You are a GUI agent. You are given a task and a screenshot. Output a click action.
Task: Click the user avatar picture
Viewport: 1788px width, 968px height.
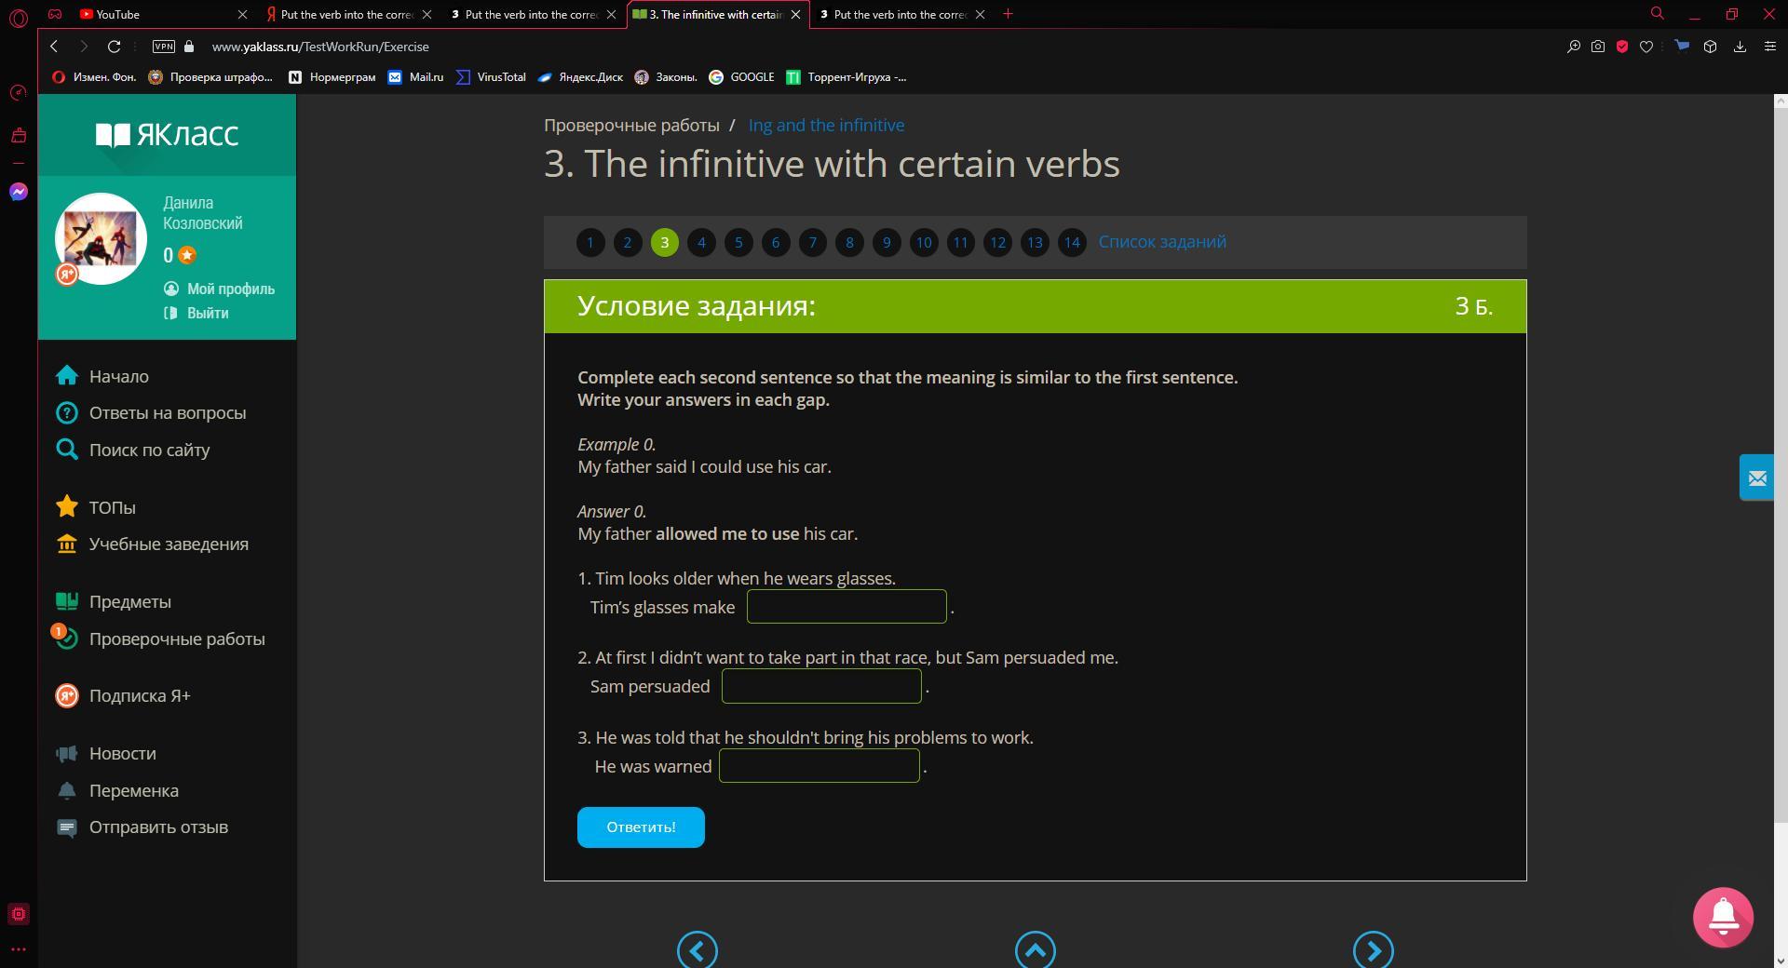101,238
